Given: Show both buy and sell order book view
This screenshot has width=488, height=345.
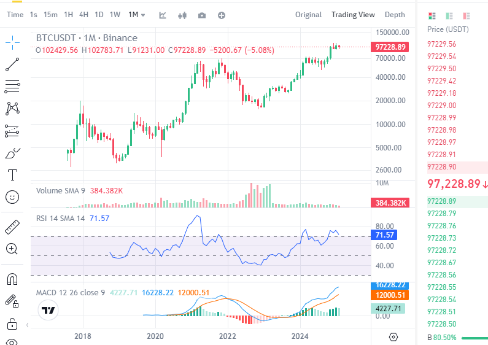Looking at the screenshot, I should click(432, 16).
